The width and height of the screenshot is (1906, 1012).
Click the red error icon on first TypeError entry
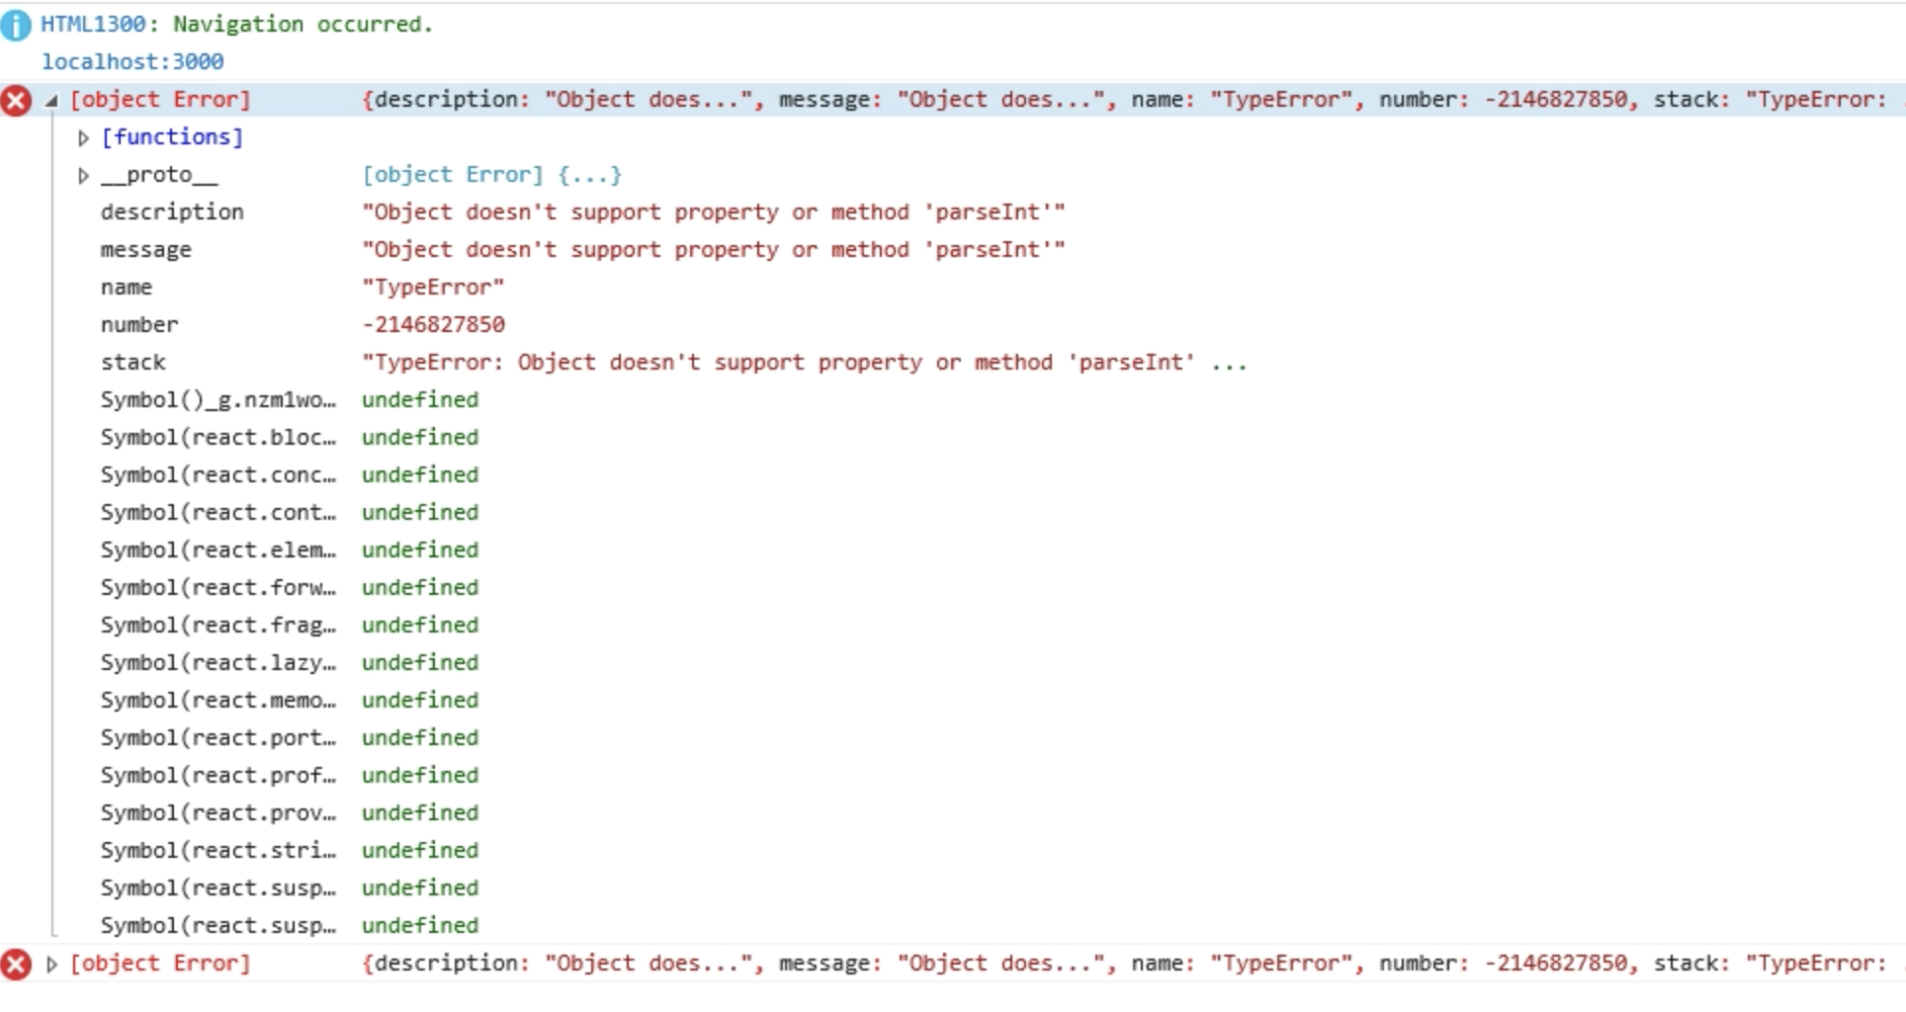coord(16,99)
